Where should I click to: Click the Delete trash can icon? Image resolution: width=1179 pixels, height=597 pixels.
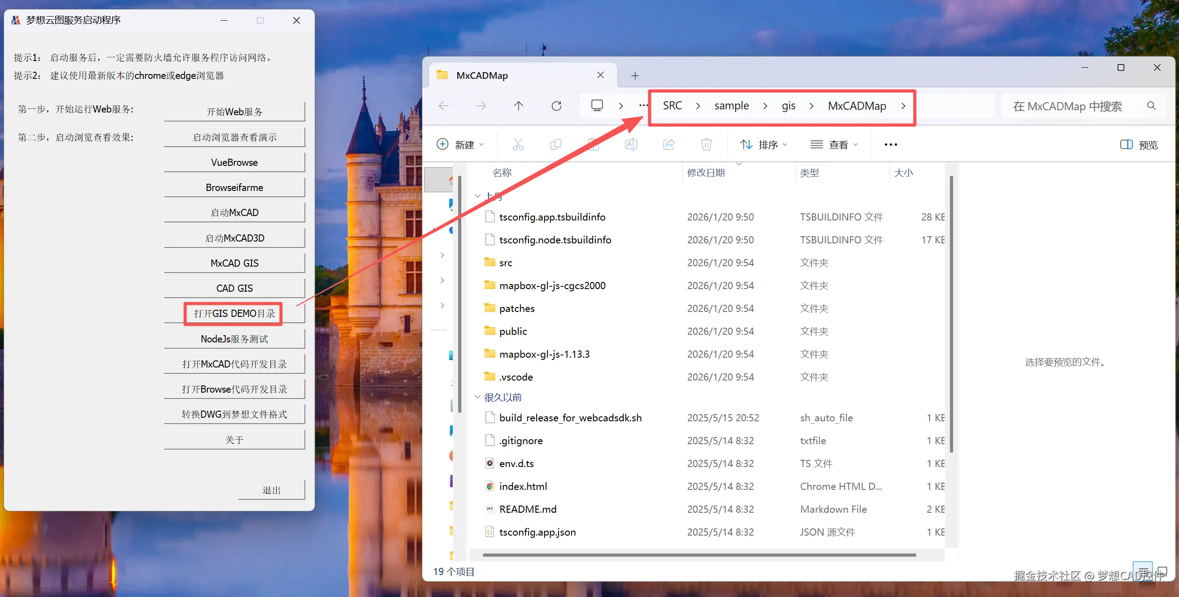click(706, 145)
